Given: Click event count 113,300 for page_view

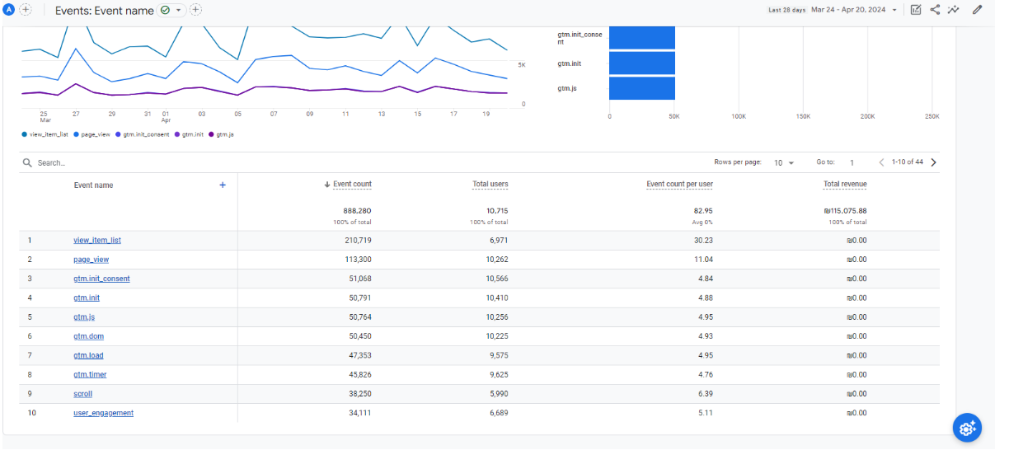Looking at the screenshot, I should pyautogui.click(x=358, y=260).
